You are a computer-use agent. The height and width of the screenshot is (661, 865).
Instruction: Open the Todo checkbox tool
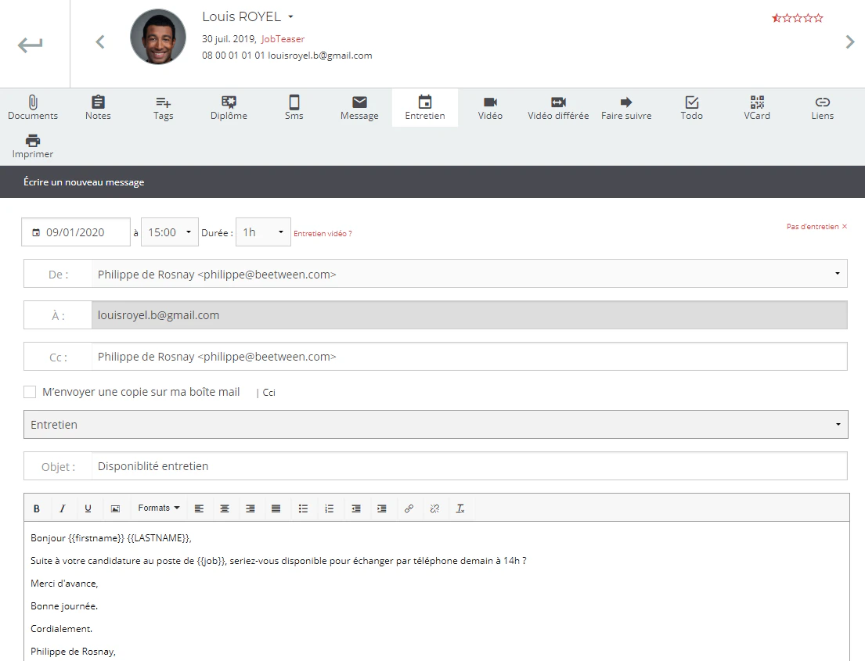pos(692,107)
